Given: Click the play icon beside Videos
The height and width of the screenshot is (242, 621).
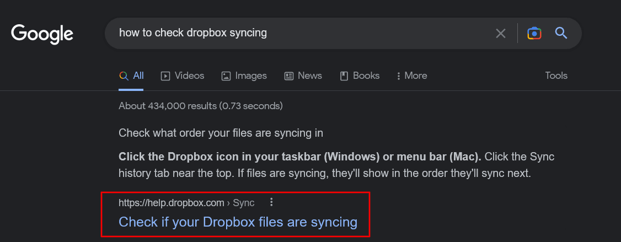Looking at the screenshot, I should [x=165, y=76].
